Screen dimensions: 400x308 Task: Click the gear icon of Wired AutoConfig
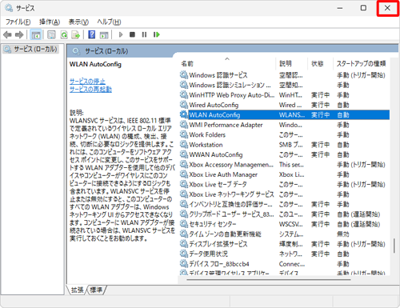183,105
